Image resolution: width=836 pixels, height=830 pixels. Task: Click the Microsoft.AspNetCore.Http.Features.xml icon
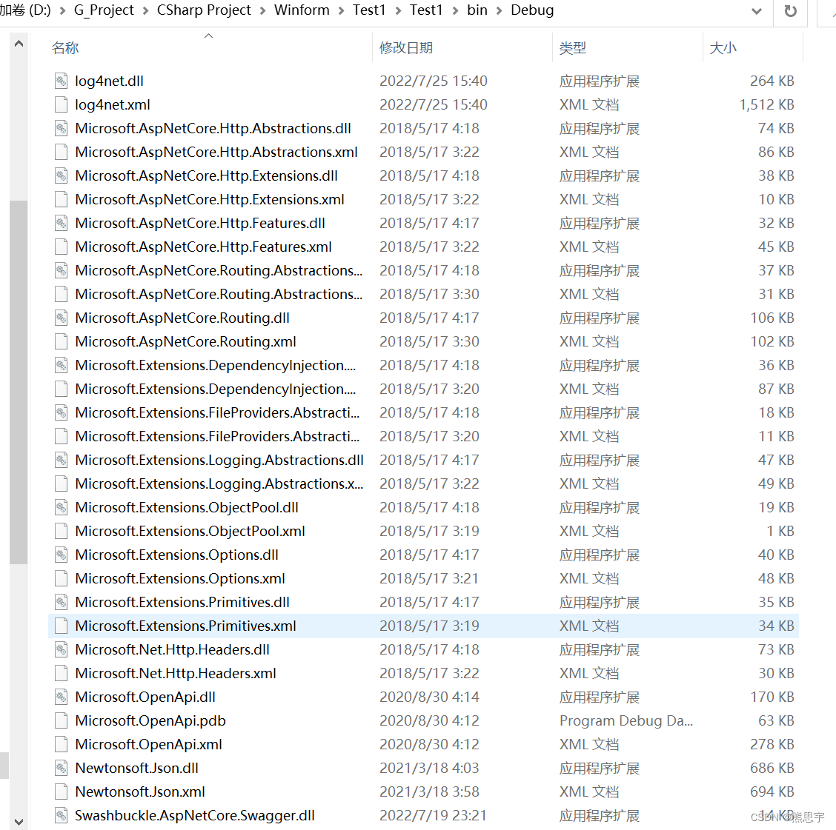pyautogui.click(x=62, y=247)
